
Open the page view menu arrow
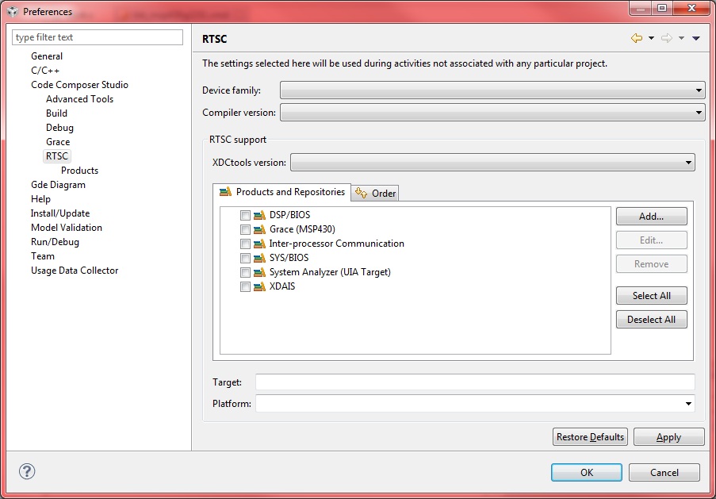[x=696, y=38]
